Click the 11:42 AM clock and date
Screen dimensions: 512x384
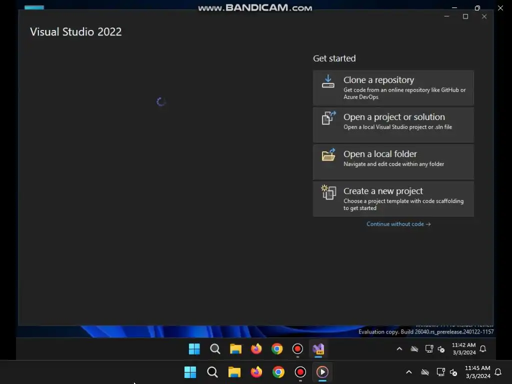point(463,348)
